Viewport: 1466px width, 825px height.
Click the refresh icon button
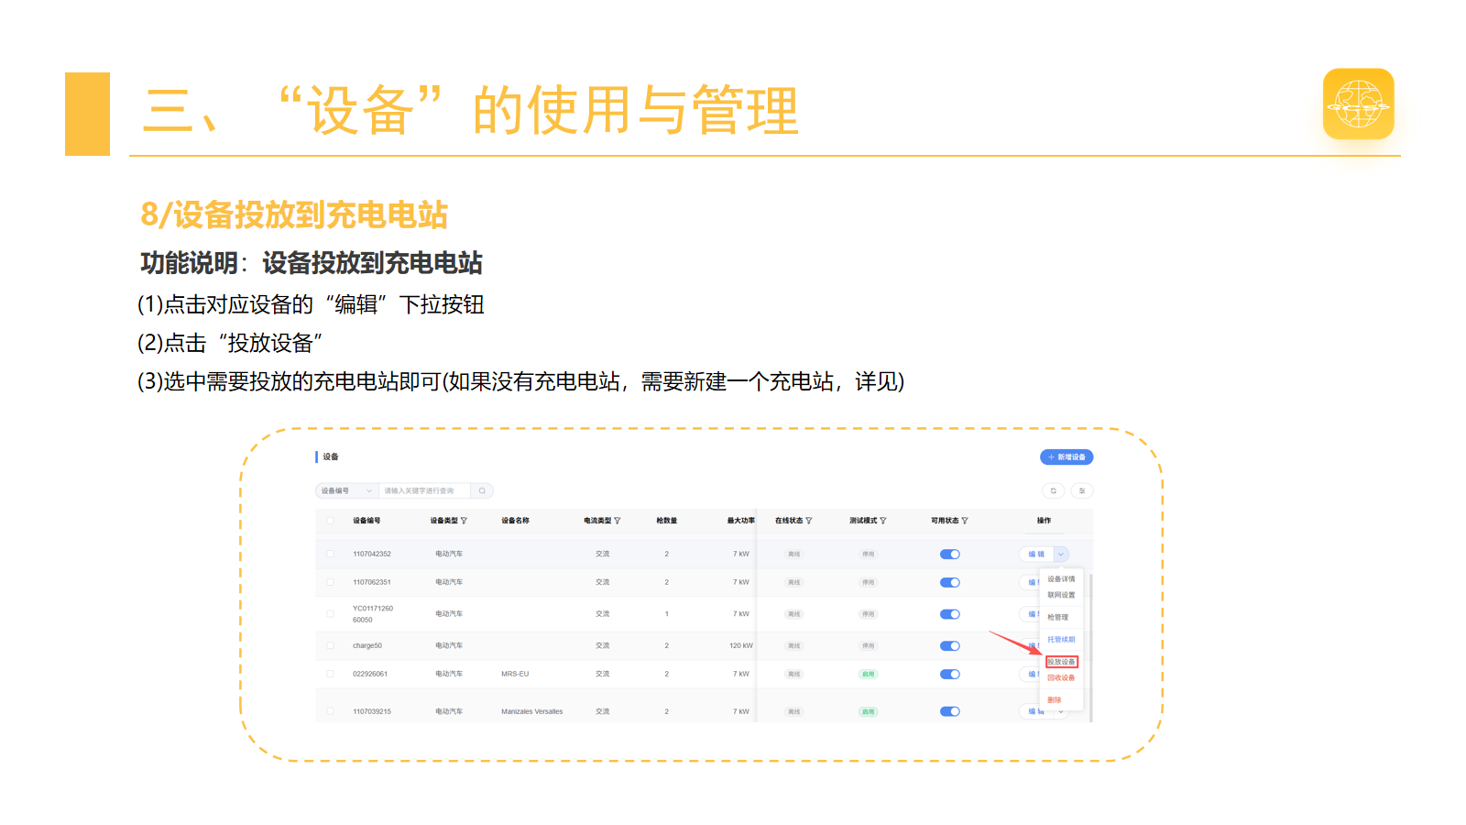tap(1054, 490)
